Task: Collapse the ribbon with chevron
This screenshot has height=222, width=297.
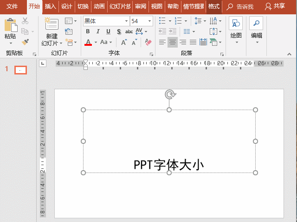Action: point(289,55)
